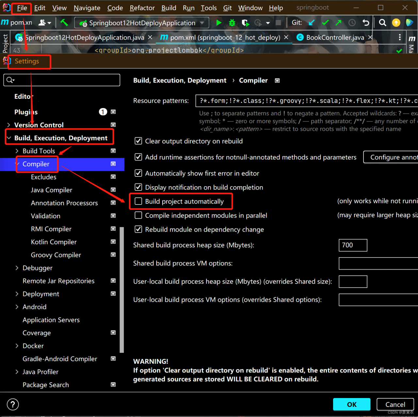
Task: Click the orange IDE update arrow icon
Action: point(396,23)
